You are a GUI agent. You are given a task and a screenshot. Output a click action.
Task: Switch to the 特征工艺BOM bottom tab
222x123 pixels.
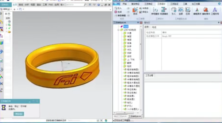coord(120,116)
